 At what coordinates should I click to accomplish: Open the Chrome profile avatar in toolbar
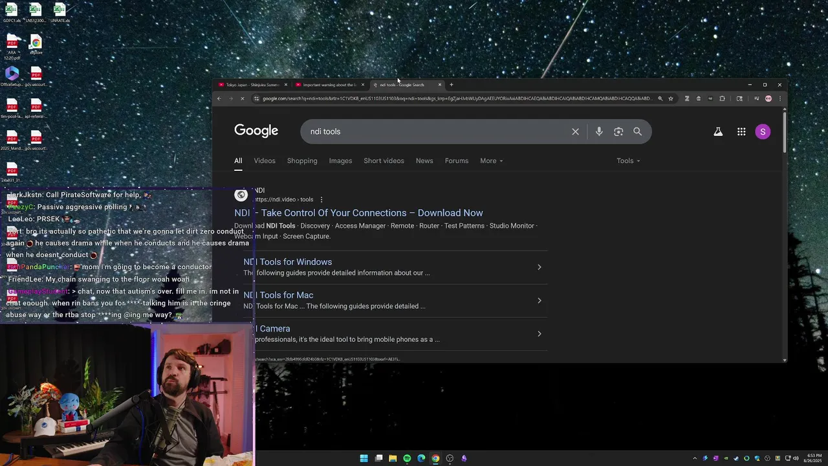pyautogui.click(x=768, y=98)
